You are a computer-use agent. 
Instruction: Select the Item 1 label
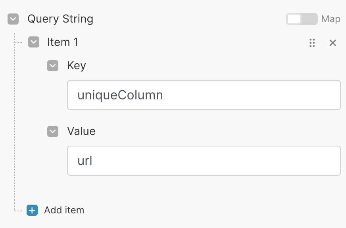(62, 42)
